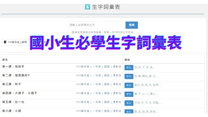Select lesson title 第五課：比一比
This screenshot has height=117, width=208.
(13, 102)
